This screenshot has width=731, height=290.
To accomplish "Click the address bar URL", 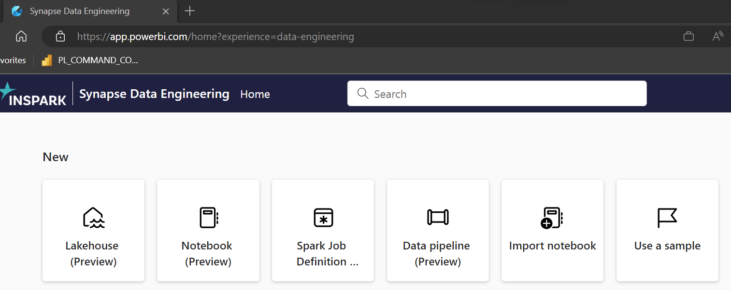I will pyautogui.click(x=215, y=36).
